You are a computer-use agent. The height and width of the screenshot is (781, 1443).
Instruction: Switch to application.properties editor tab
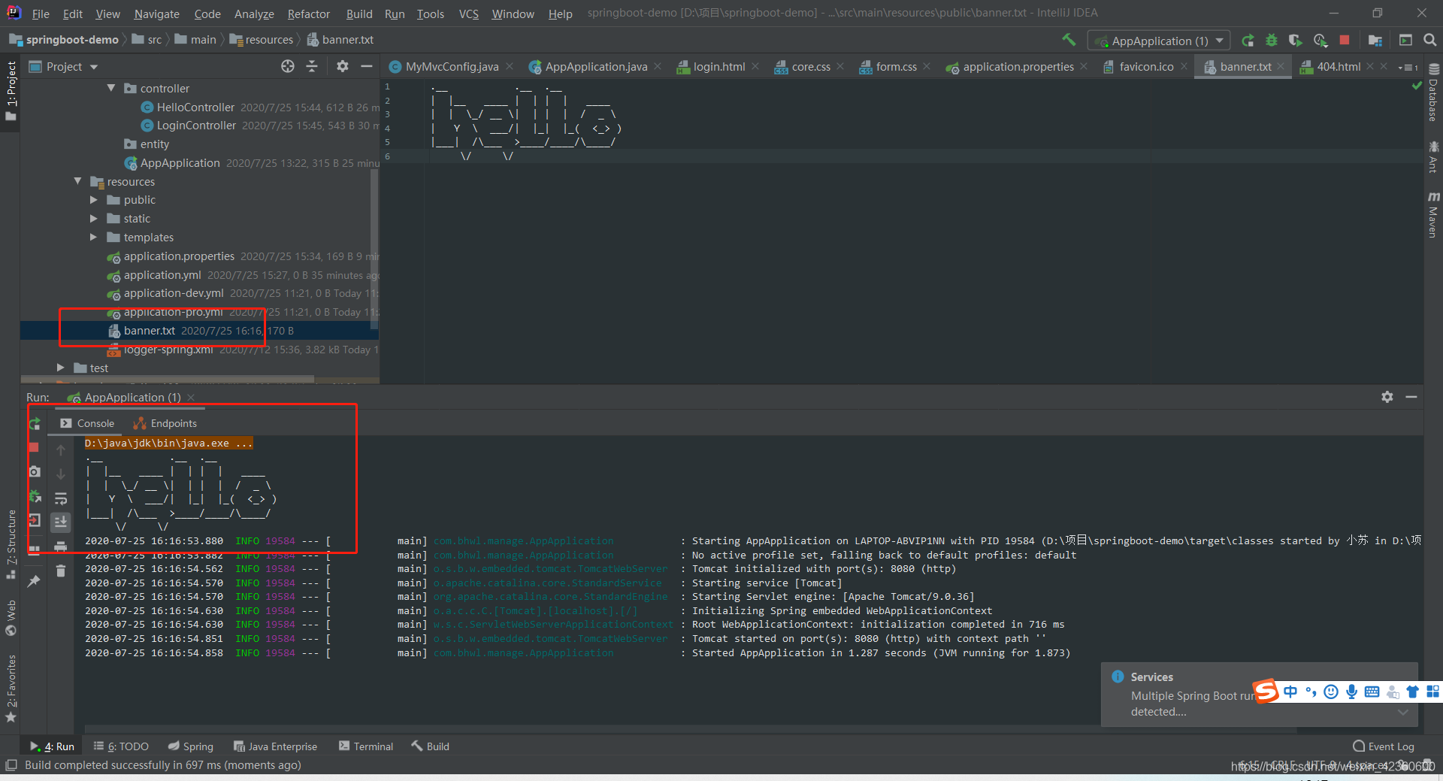tap(1018, 67)
